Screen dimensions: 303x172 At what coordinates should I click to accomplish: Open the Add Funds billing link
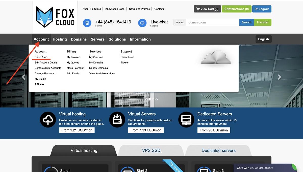click(x=73, y=74)
